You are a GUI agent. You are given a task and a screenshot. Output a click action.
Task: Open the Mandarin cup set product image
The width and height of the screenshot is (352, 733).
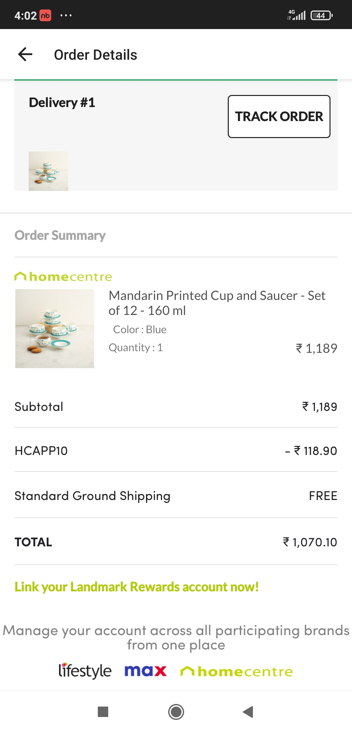click(55, 329)
